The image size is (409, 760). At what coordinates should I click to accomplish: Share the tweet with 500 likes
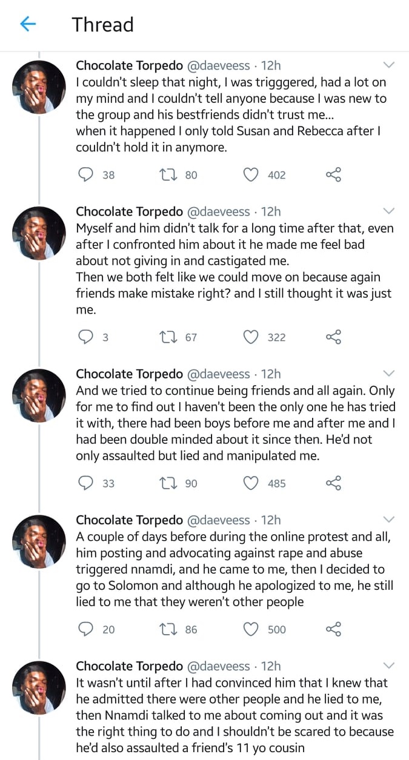click(334, 630)
